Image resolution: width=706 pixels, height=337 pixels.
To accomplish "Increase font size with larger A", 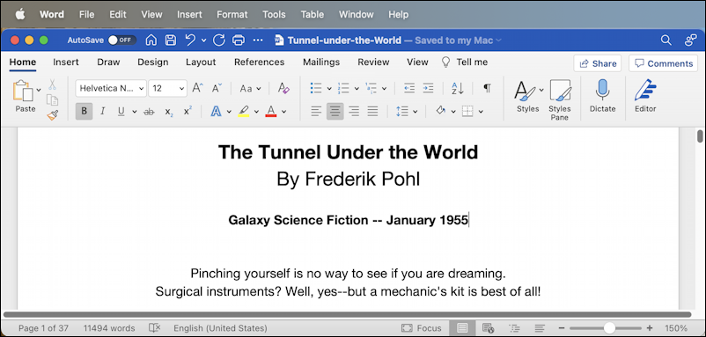I will click(198, 88).
